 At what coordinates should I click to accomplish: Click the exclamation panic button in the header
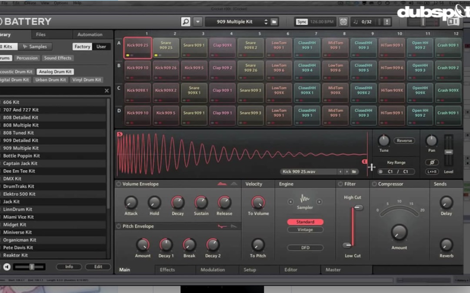(387, 22)
